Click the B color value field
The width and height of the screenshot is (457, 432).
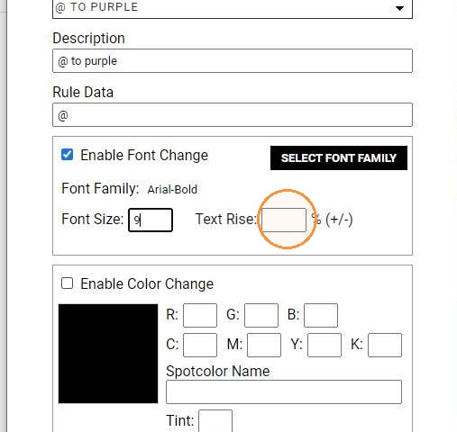click(x=321, y=315)
